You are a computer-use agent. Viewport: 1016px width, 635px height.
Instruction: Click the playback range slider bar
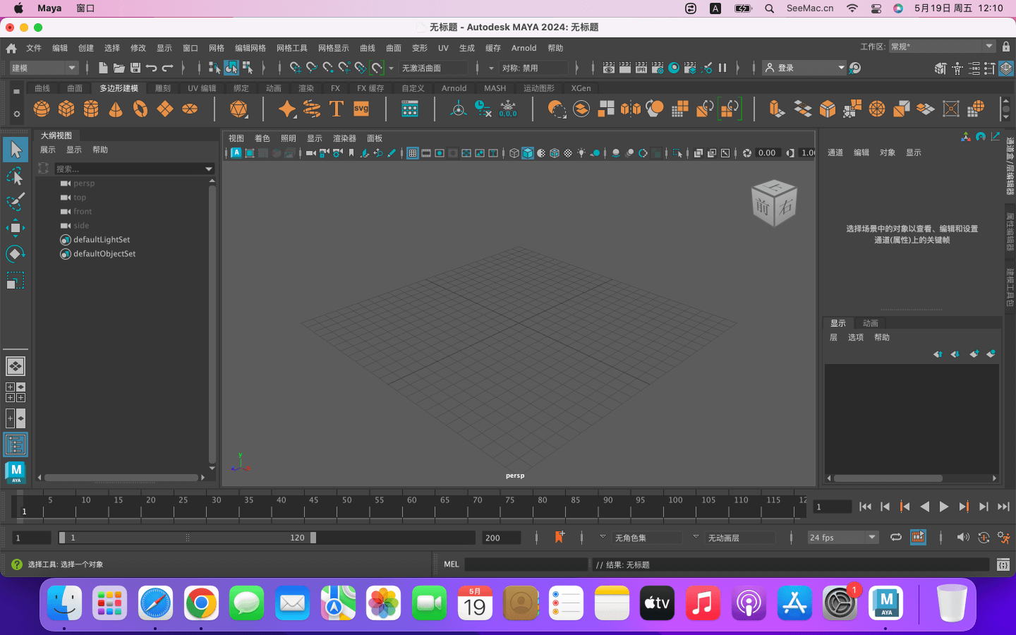click(188, 538)
